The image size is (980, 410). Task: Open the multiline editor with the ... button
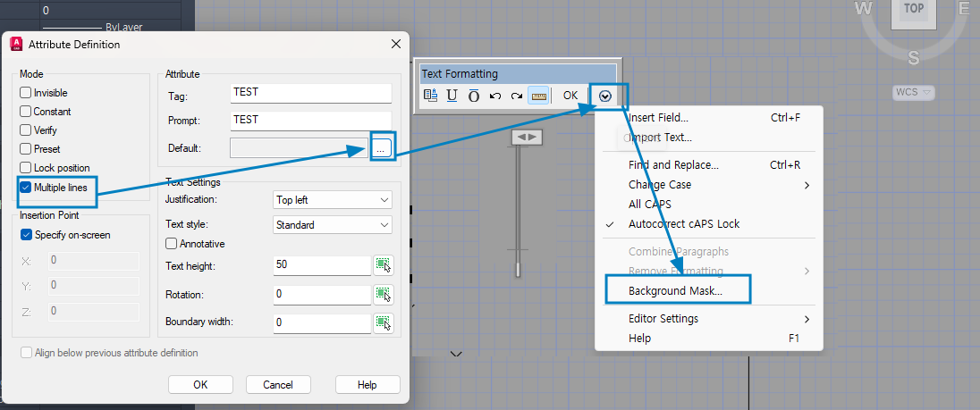pos(381,148)
